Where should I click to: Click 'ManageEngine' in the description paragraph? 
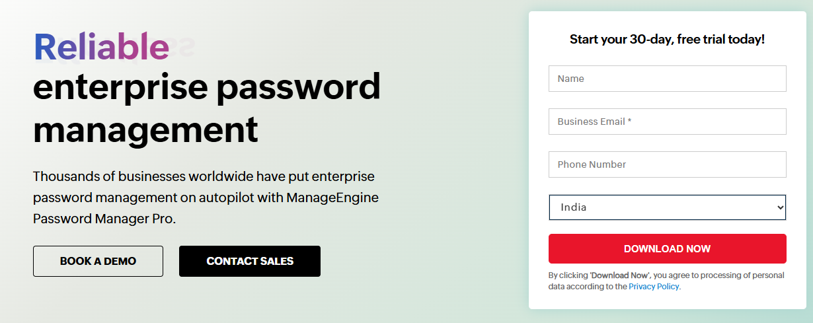coord(332,197)
